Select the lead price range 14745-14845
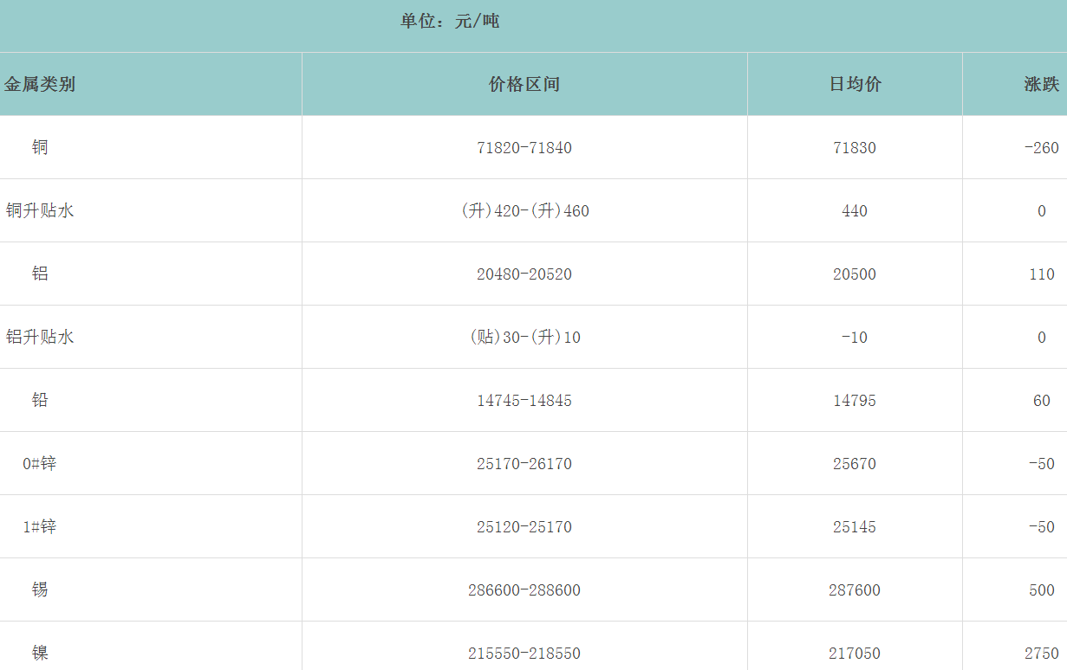Image resolution: width=1067 pixels, height=670 pixels. [524, 401]
